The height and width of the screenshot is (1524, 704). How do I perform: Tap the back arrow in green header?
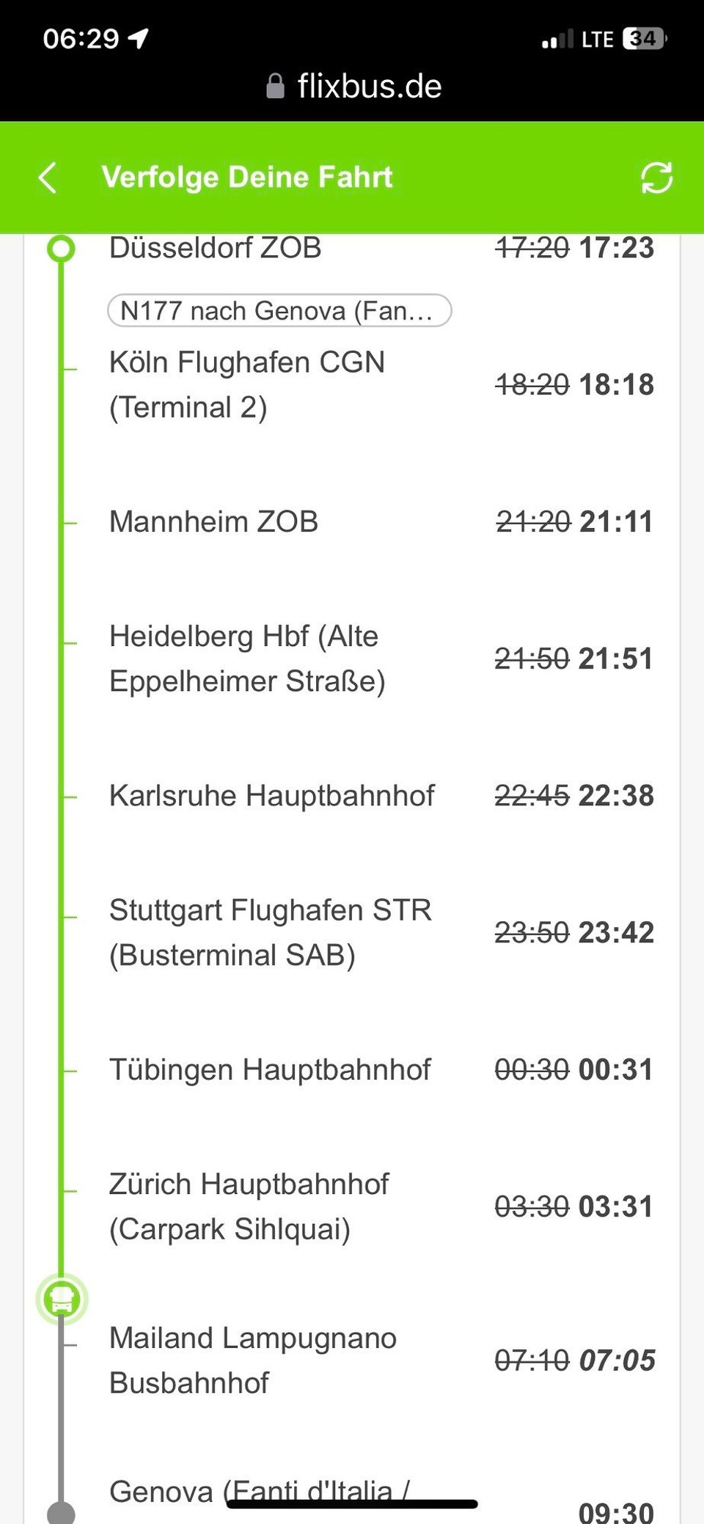[x=48, y=177]
